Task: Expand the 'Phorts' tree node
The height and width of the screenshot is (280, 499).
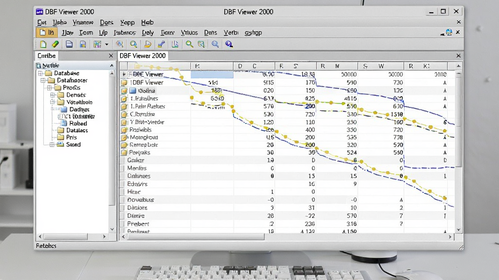Action: [x=49, y=87]
